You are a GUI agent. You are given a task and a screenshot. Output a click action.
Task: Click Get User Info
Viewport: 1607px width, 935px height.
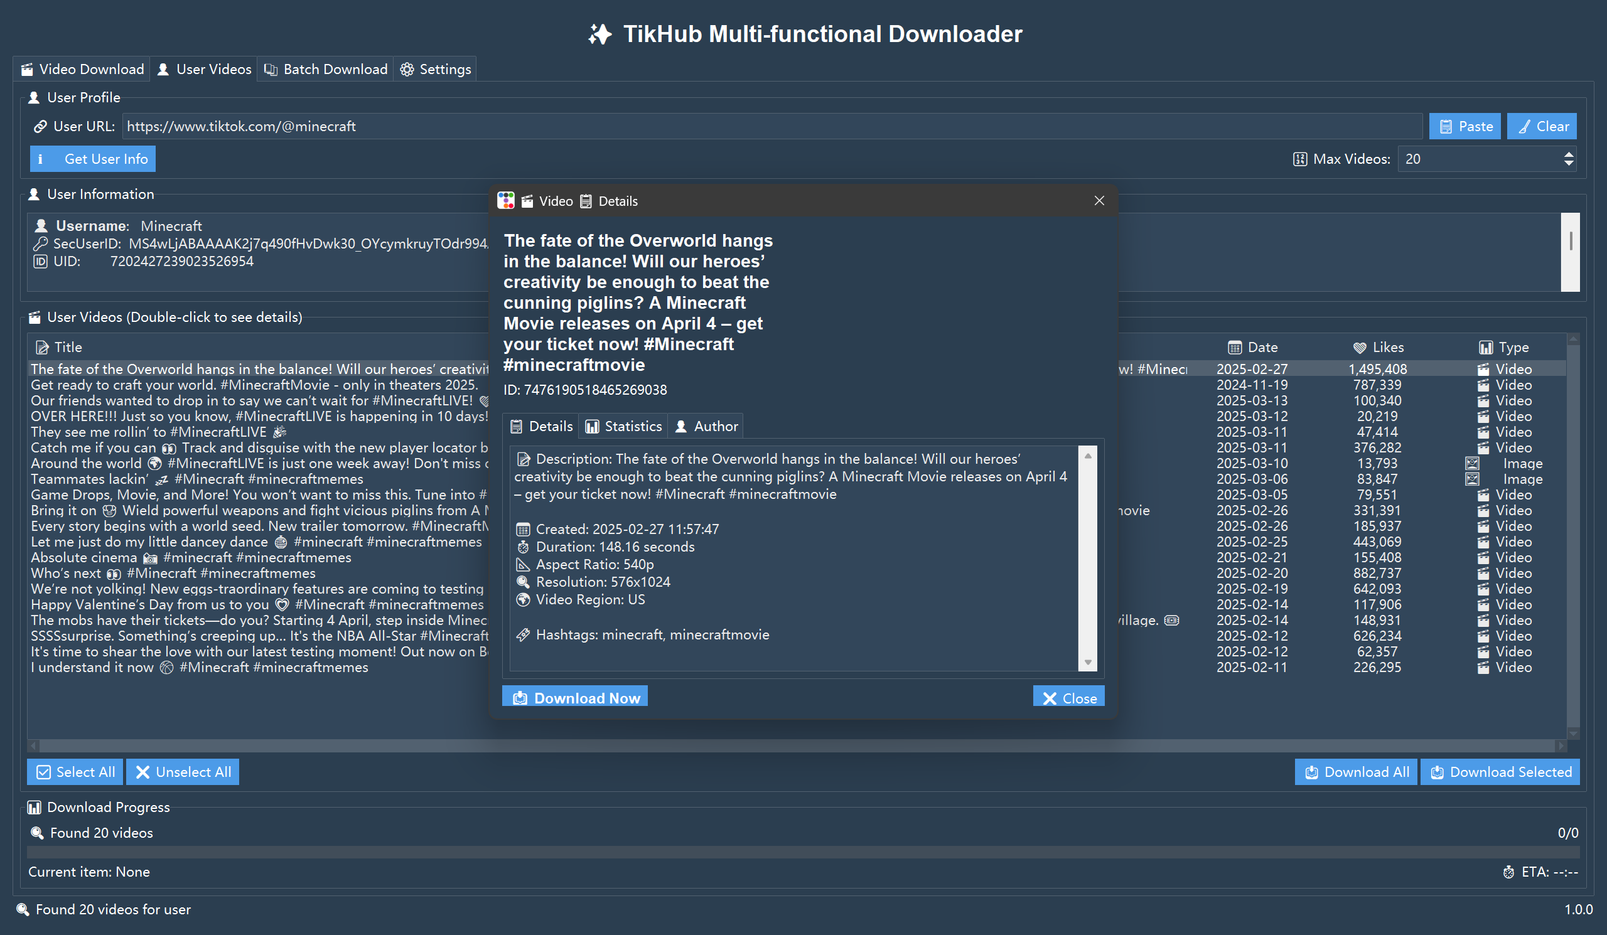point(92,159)
